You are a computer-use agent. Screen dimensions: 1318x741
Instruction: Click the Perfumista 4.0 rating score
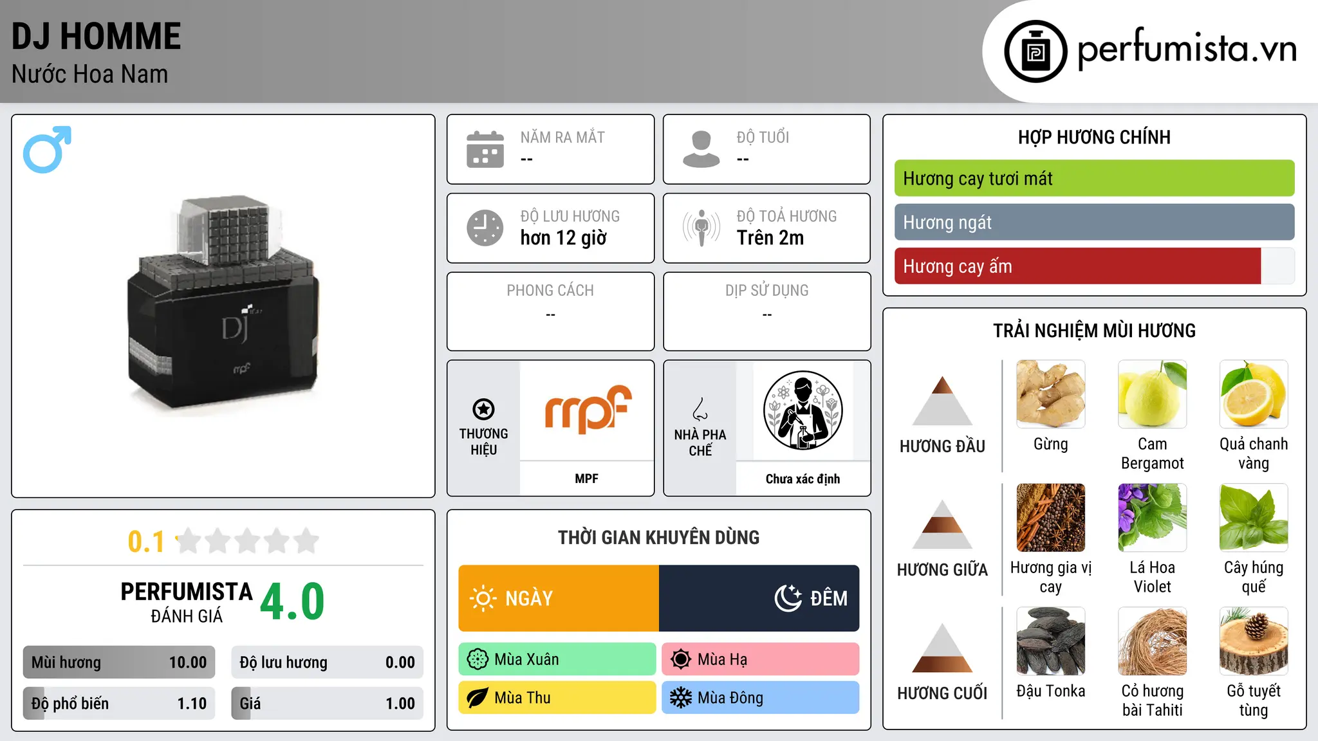292,601
